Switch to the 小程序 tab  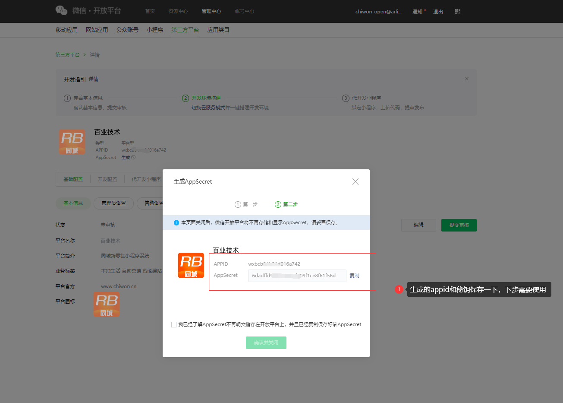click(x=154, y=30)
